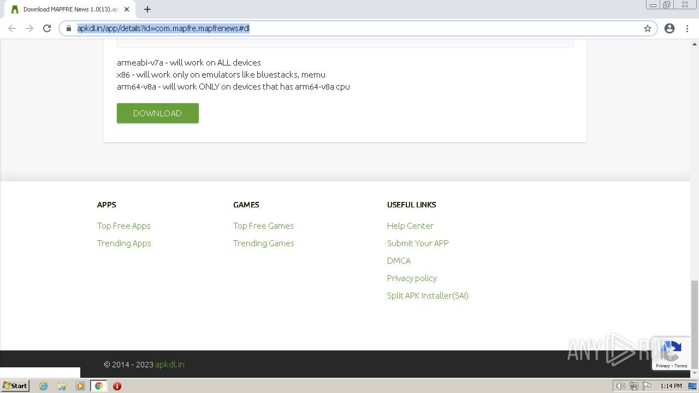Click the browser Forward arrow
This screenshot has width=699, height=393.
[x=29, y=28]
